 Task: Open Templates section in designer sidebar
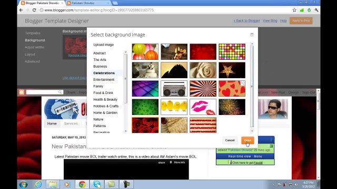(33, 33)
